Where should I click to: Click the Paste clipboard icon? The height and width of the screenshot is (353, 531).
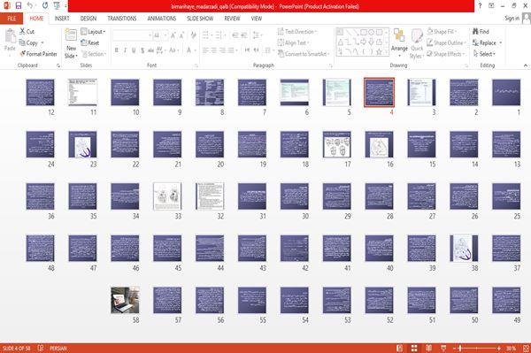point(10,36)
